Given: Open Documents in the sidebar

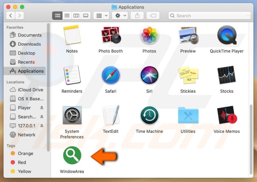Looking at the screenshot, I should (x=25, y=35).
